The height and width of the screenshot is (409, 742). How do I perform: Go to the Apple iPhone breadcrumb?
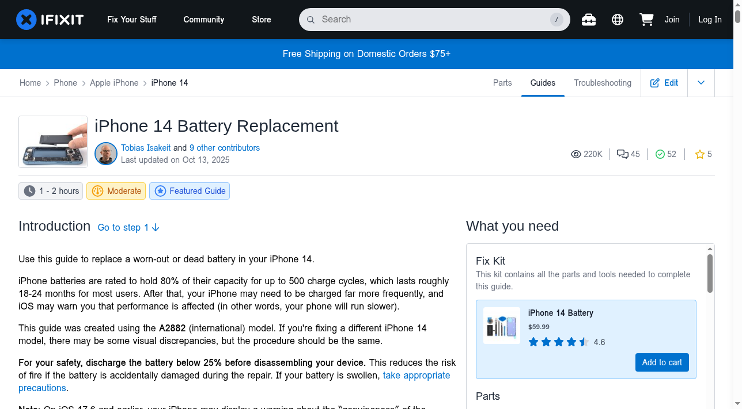coord(114,83)
